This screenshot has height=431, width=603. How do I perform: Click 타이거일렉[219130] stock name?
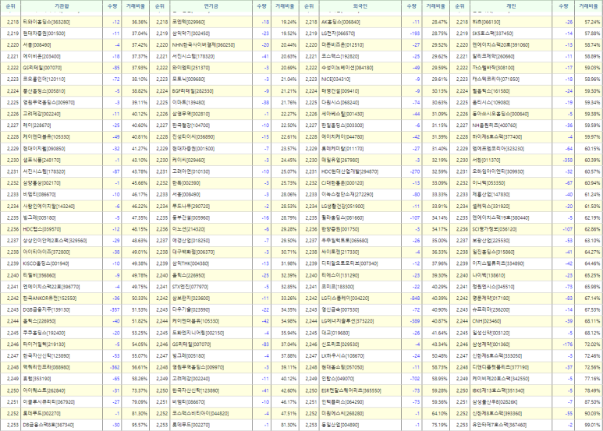click(x=44, y=344)
